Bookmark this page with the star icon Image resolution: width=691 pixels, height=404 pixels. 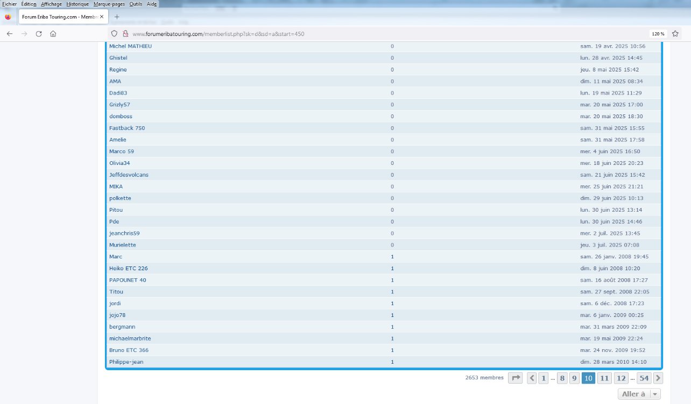(675, 34)
